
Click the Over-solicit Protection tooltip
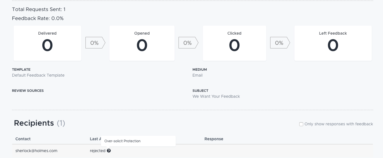tap(138, 141)
